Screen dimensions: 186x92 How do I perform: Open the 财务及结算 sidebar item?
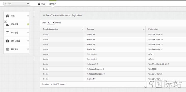(17, 41)
